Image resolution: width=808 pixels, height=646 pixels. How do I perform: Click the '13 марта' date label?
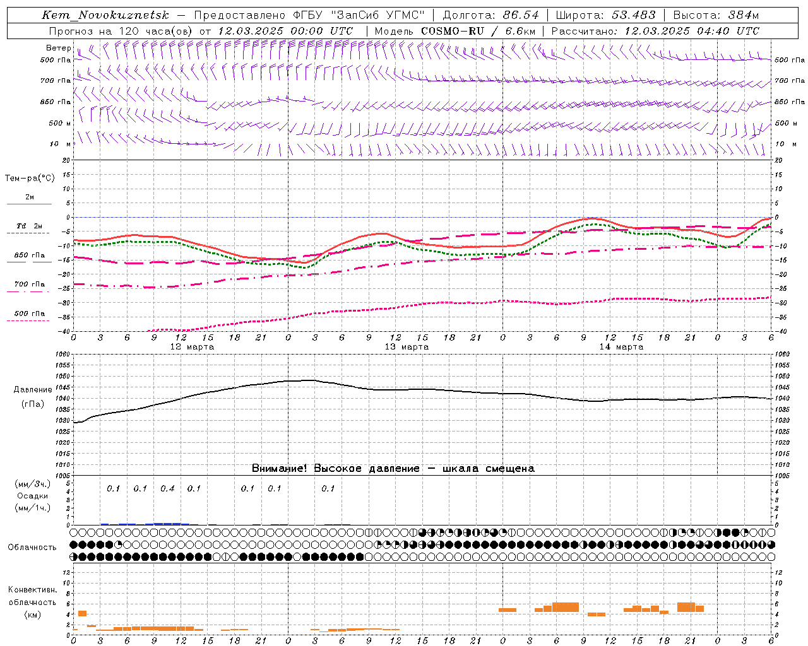(407, 347)
